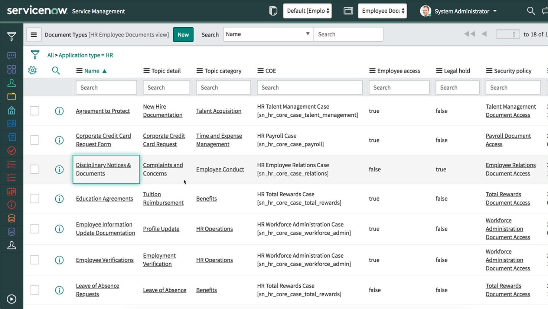Click the filter funnel icon beside breadcrumb
This screenshot has height=309, width=548.
[35, 55]
